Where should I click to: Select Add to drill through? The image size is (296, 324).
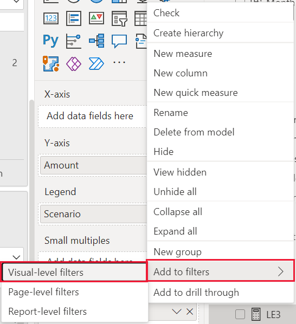(221, 293)
